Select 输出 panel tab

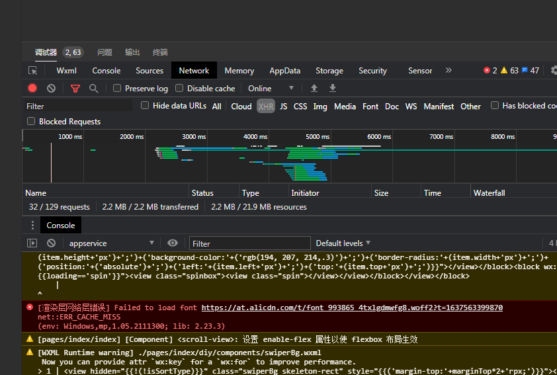tap(132, 52)
